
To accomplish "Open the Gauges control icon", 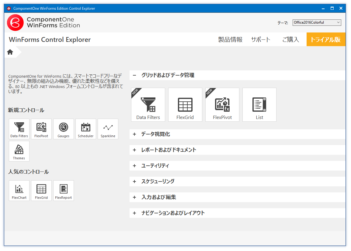I will point(64,129).
